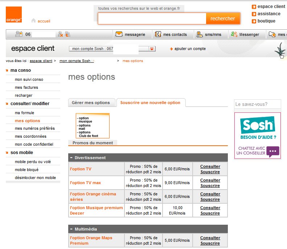The width and height of the screenshot is (287, 249).
Task: Click Consulter for Musique premium Deezer
Action: click(x=210, y=208)
